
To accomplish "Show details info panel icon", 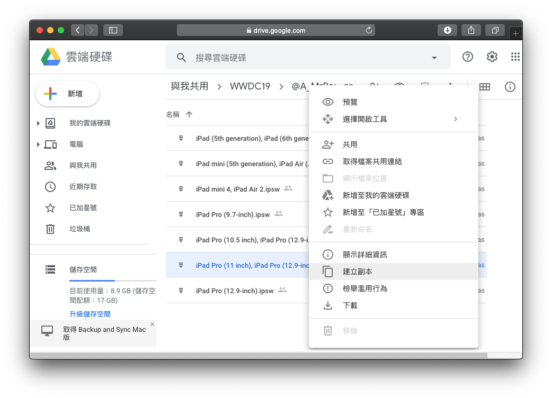I will click(x=510, y=87).
